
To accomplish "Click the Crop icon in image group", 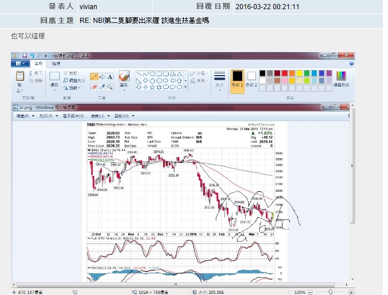I will (x=65, y=73).
